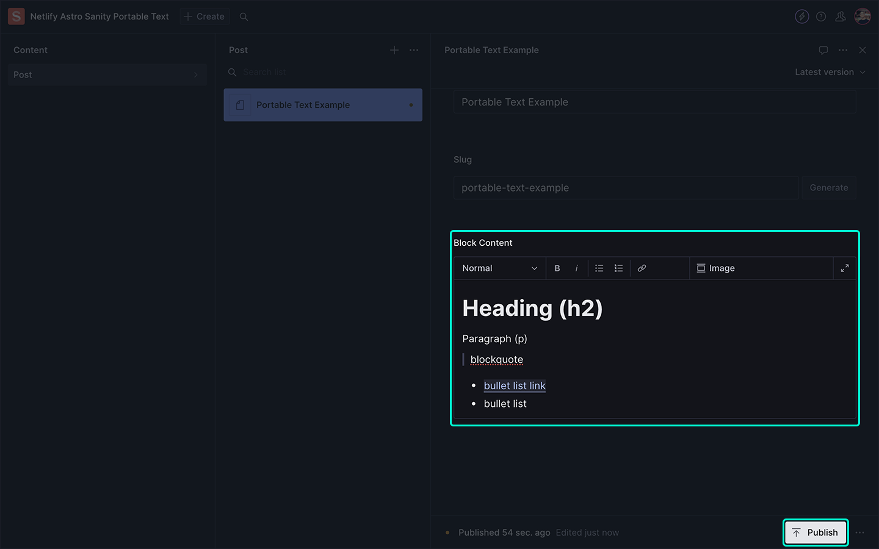Click the second bullet list item
Viewport: 879px width, 549px height.
(505, 404)
